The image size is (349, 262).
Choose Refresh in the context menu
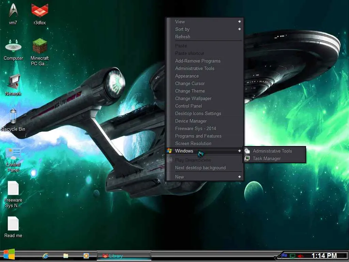[x=205, y=37]
